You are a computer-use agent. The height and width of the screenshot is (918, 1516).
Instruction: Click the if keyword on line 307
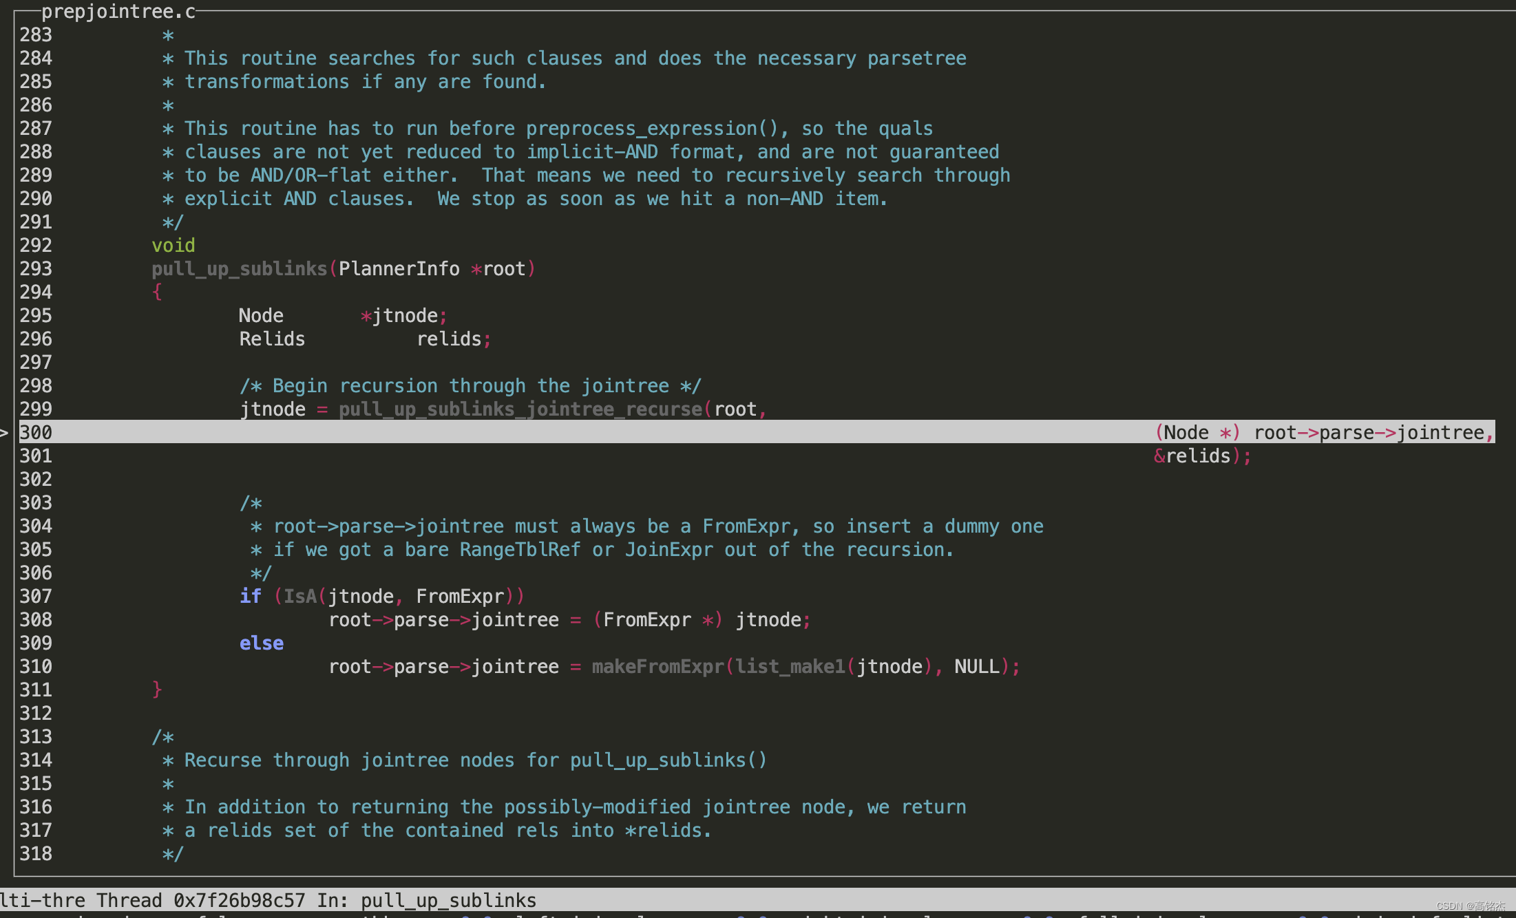pos(250,596)
